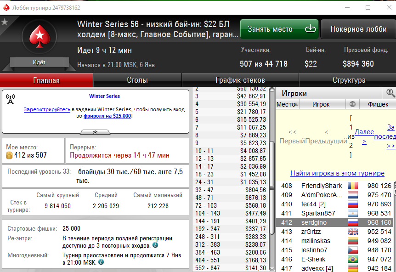
Task: Click the Идёт status banner
Action: click(39, 62)
